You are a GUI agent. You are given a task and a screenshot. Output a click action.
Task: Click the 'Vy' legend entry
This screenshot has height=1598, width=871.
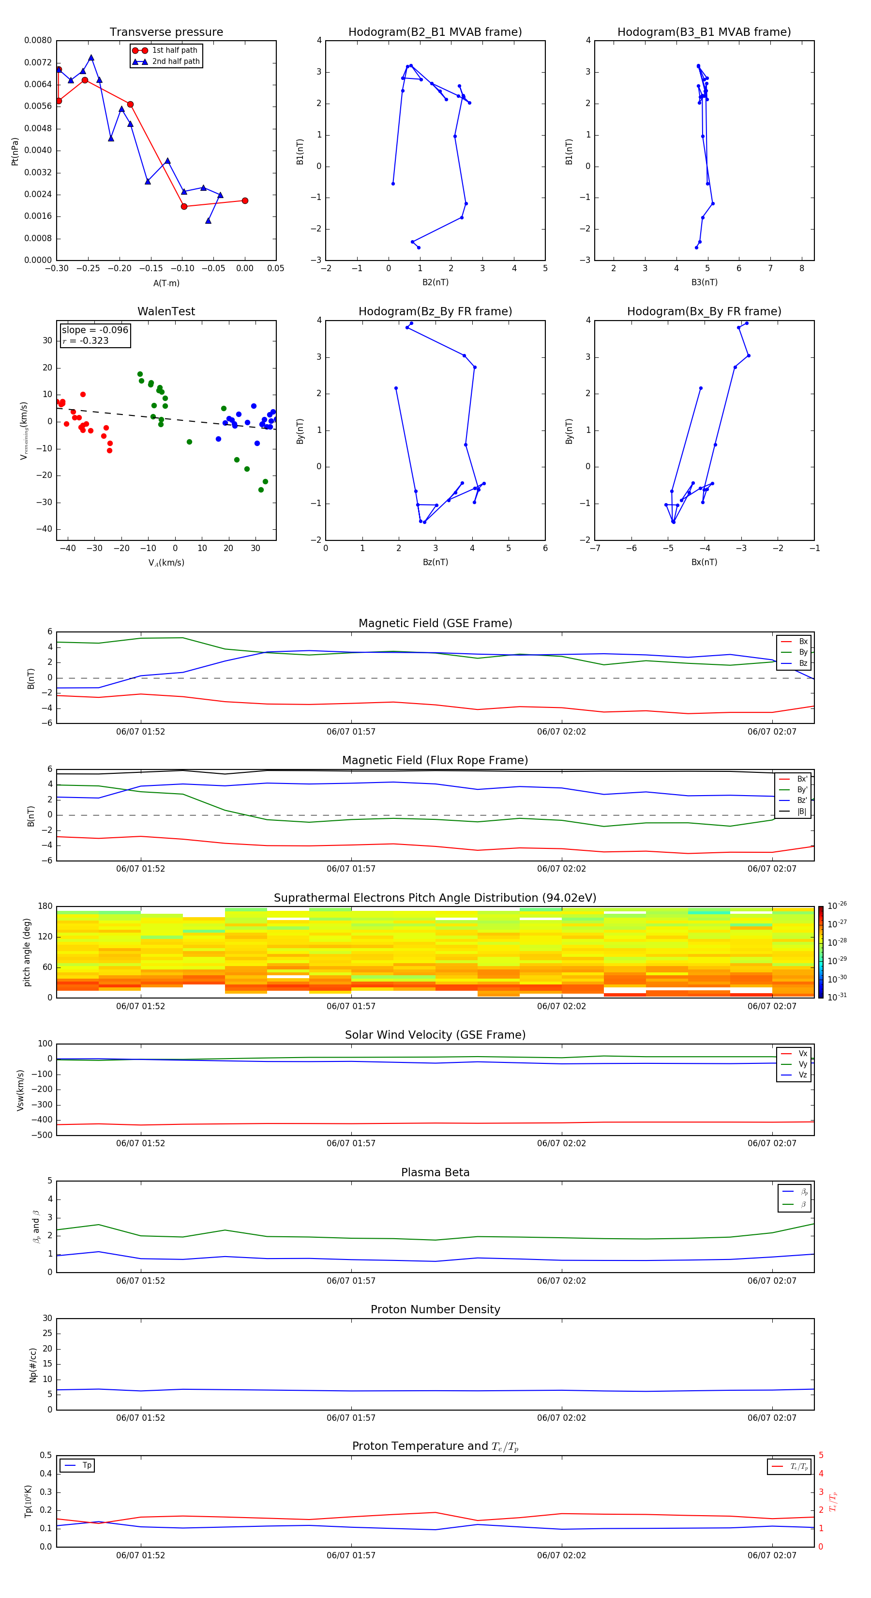coord(795,1064)
